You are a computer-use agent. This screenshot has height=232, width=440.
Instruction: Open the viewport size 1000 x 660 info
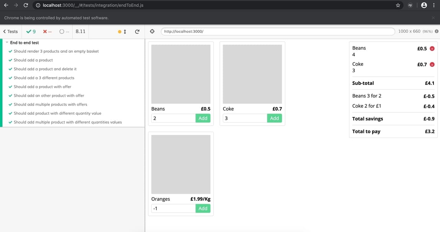pos(415,31)
